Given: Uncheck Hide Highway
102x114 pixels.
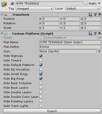Looking at the screenshot, I should point(41,56).
